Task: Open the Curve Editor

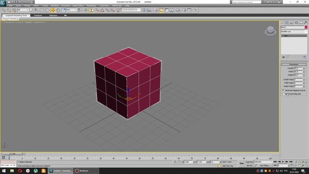Action: 167,10
